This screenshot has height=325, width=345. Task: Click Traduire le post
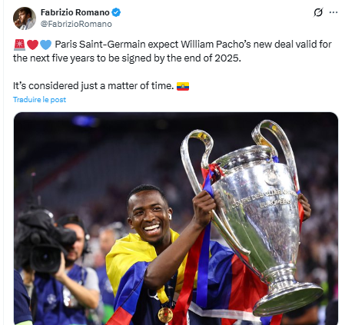pos(39,100)
